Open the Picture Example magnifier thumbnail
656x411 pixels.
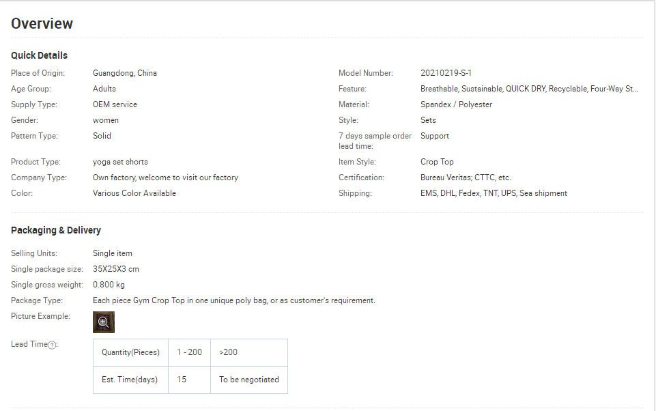(103, 322)
